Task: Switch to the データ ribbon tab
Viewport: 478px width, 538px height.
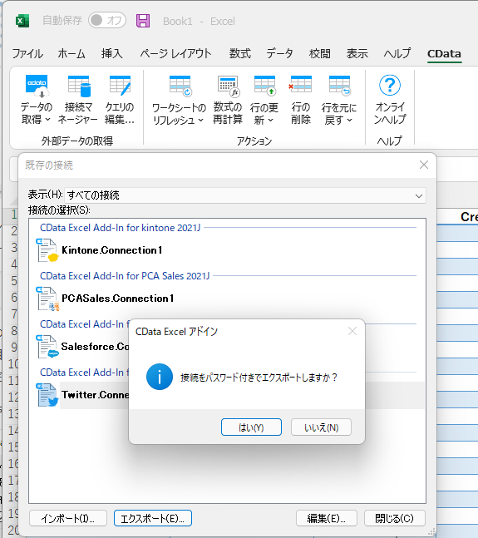Action: click(280, 53)
